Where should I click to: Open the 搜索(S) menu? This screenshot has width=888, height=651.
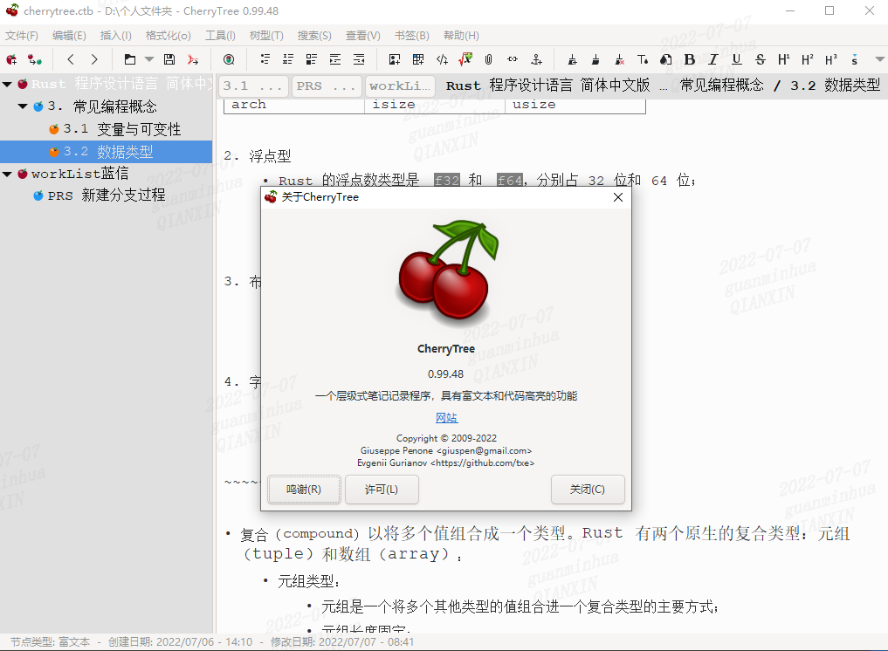click(x=315, y=36)
